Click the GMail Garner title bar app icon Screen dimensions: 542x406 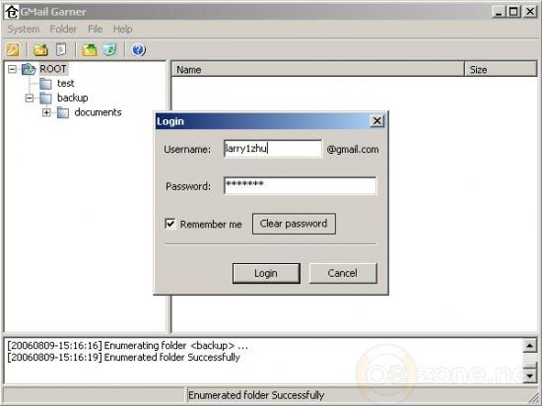(x=12, y=12)
